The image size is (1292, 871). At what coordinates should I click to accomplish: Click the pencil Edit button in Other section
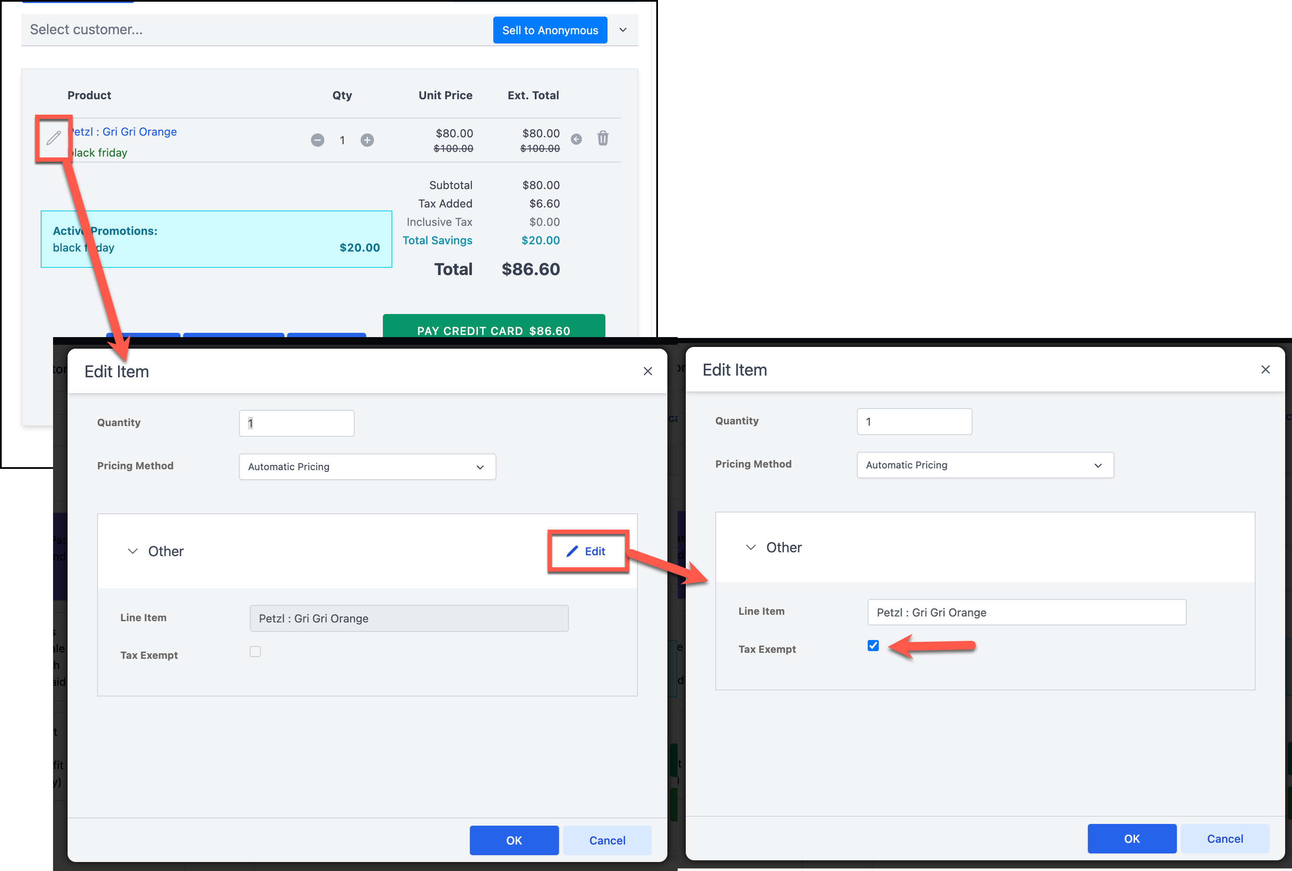coord(587,551)
